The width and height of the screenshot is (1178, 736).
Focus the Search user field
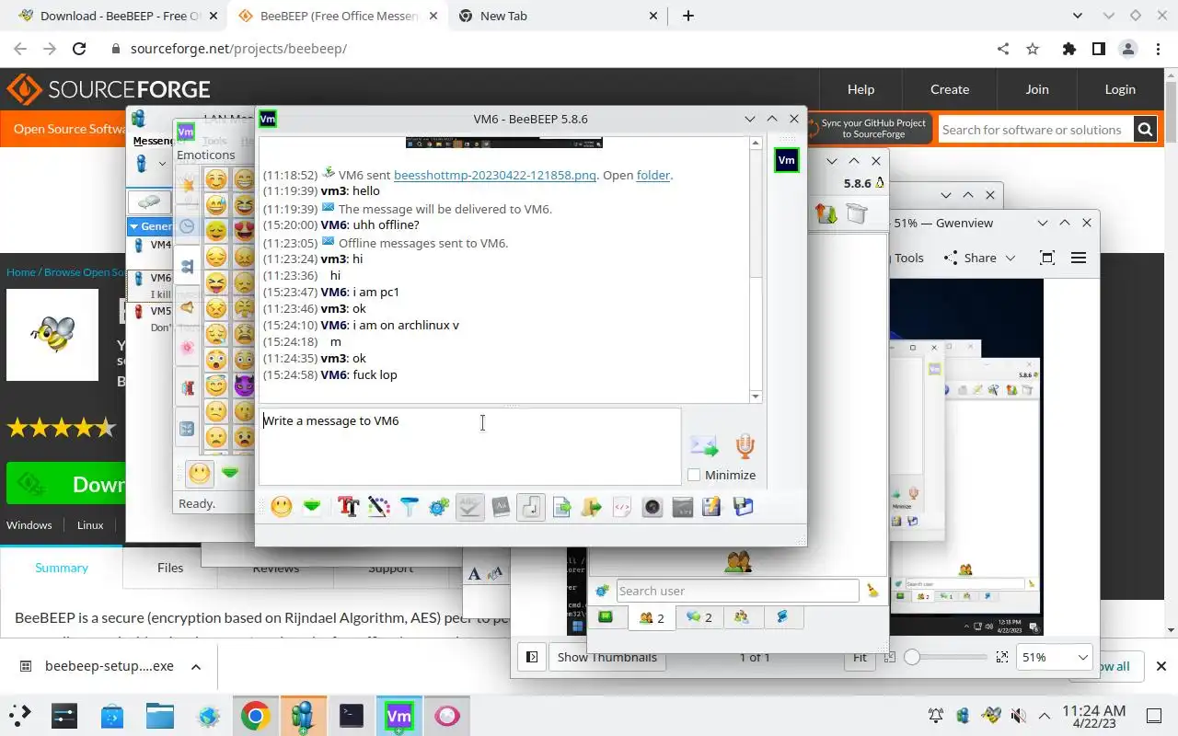(737, 591)
